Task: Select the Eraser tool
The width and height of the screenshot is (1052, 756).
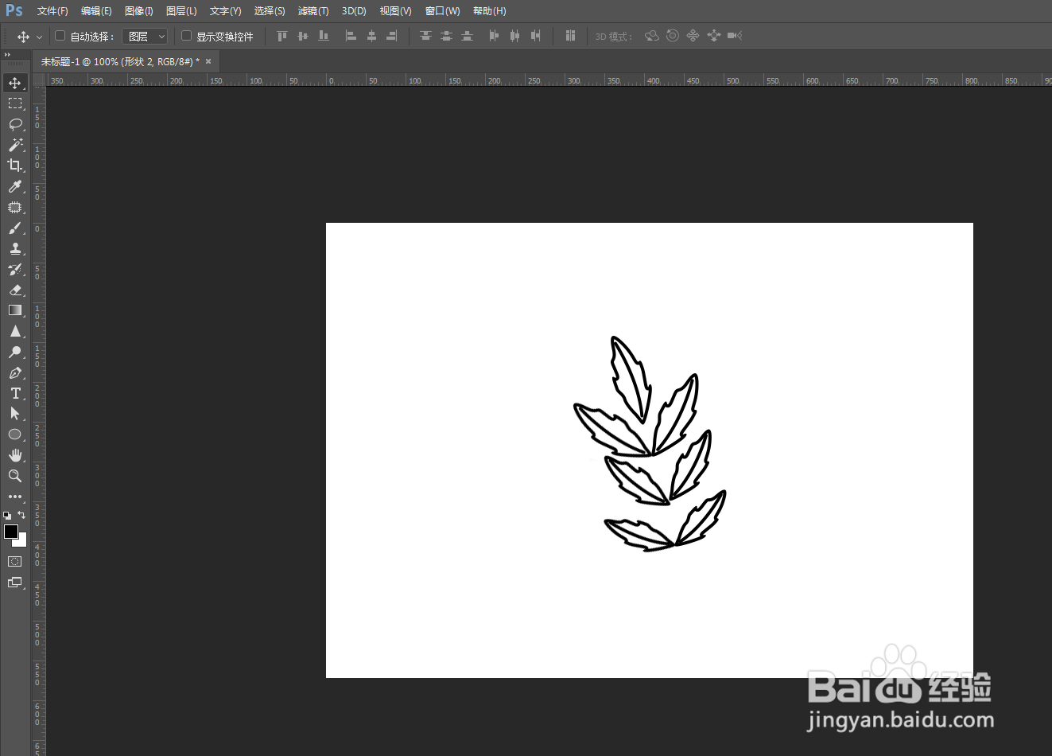Action: (15, 290)
